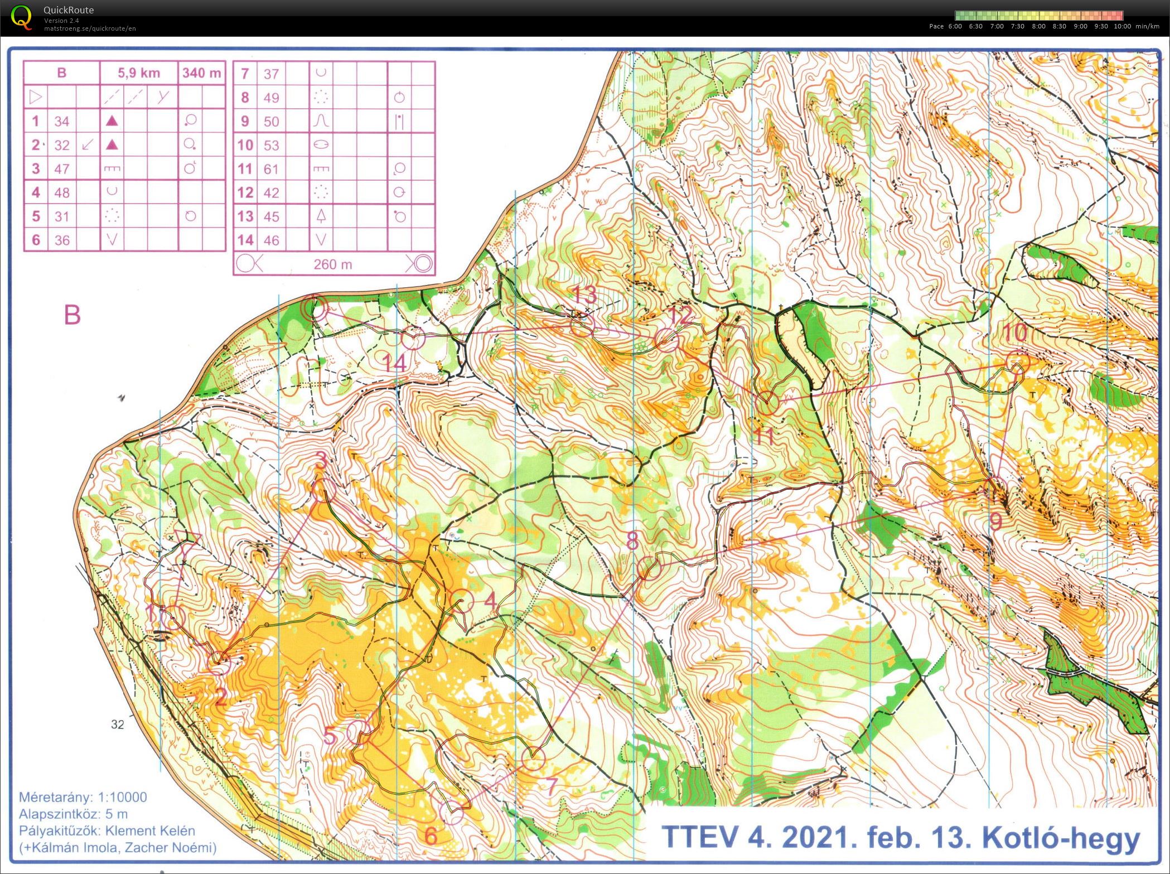Click the spur symbol in control 9 row
The image size is (1170, 874).
click(321, 120)
